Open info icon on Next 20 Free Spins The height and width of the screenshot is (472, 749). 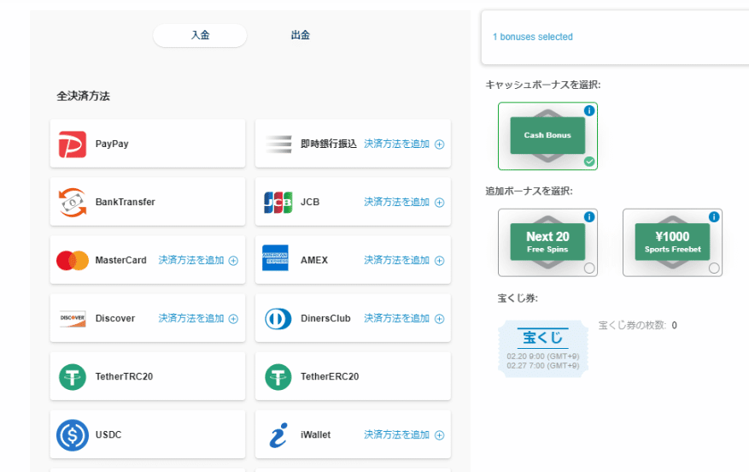point(589,216)
